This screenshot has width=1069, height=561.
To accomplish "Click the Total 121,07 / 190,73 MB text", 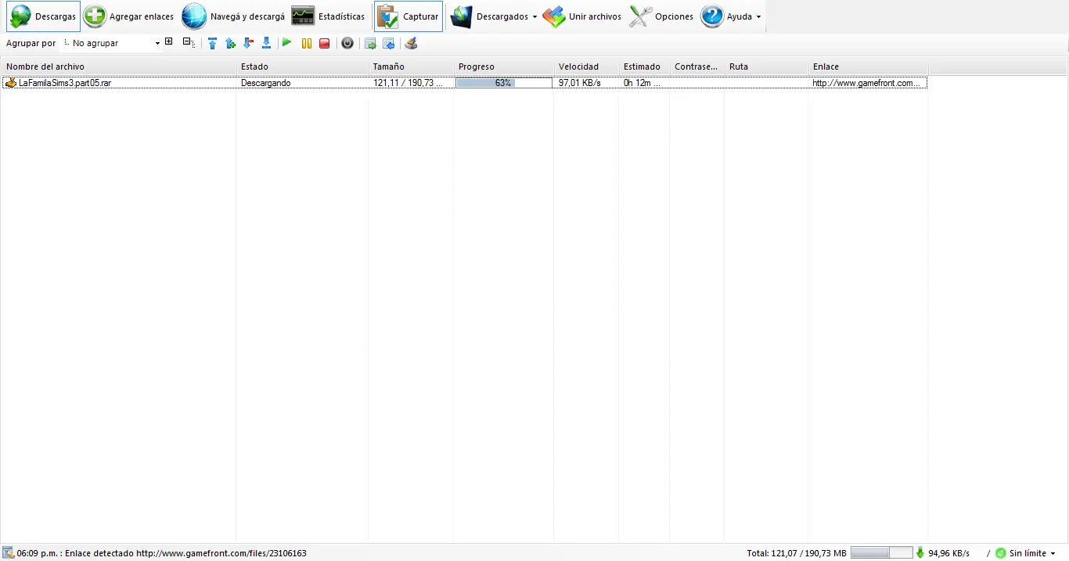I will click(x=797, y=553).
